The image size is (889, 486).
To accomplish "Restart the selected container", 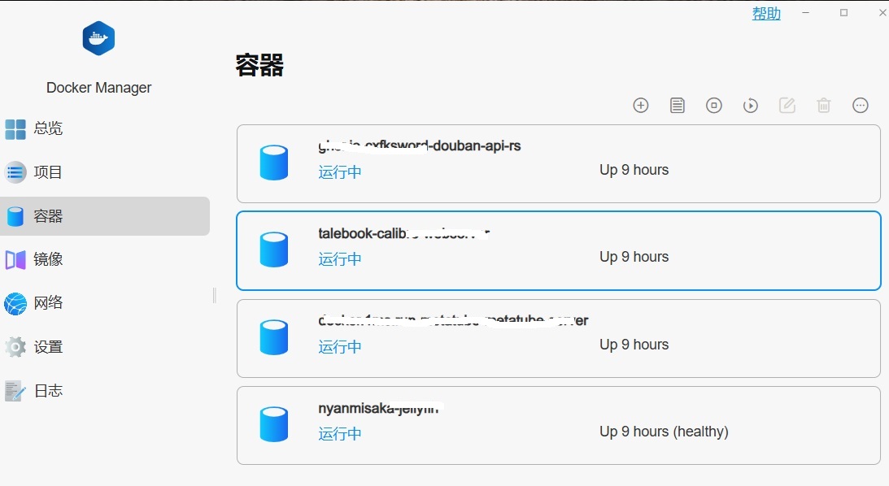I will [750, 106].
